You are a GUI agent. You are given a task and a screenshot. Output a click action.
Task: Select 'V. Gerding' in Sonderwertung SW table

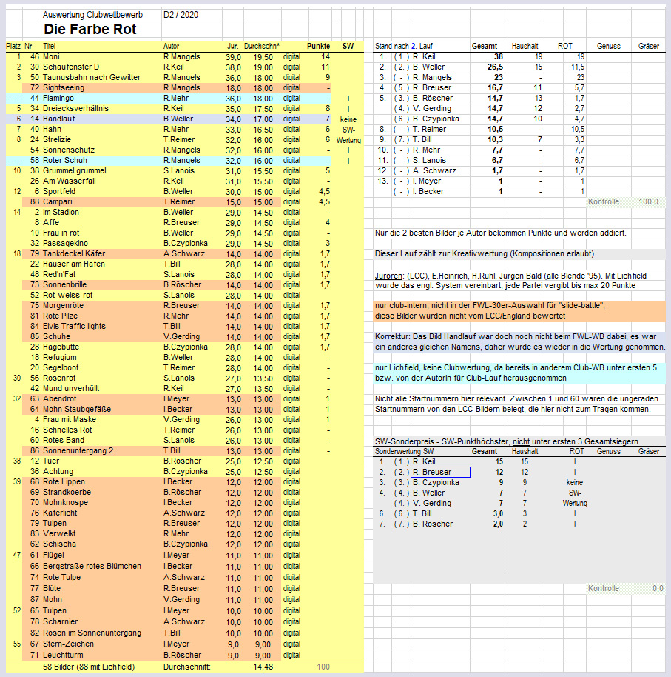(432, 503)
